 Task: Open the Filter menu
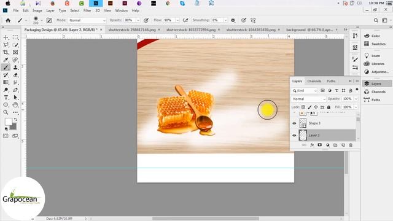[87, 10]
